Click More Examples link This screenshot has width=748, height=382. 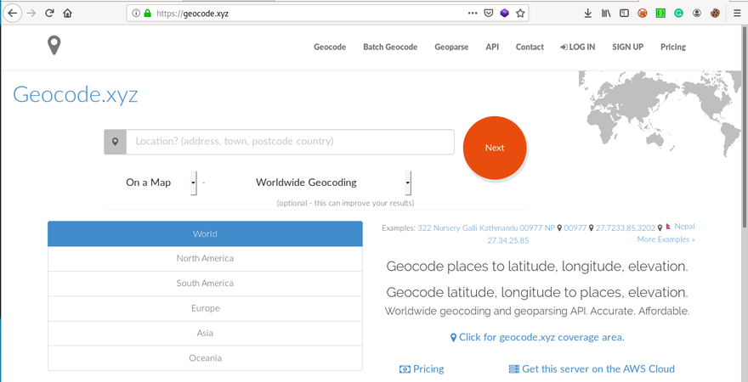click(666, 239)
